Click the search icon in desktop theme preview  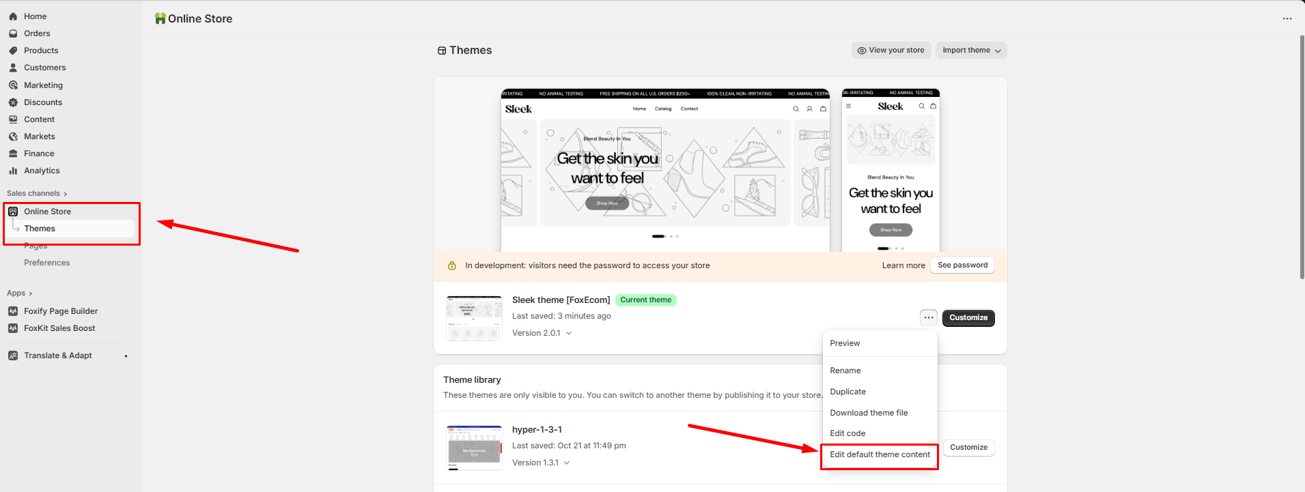coord(796,109)
